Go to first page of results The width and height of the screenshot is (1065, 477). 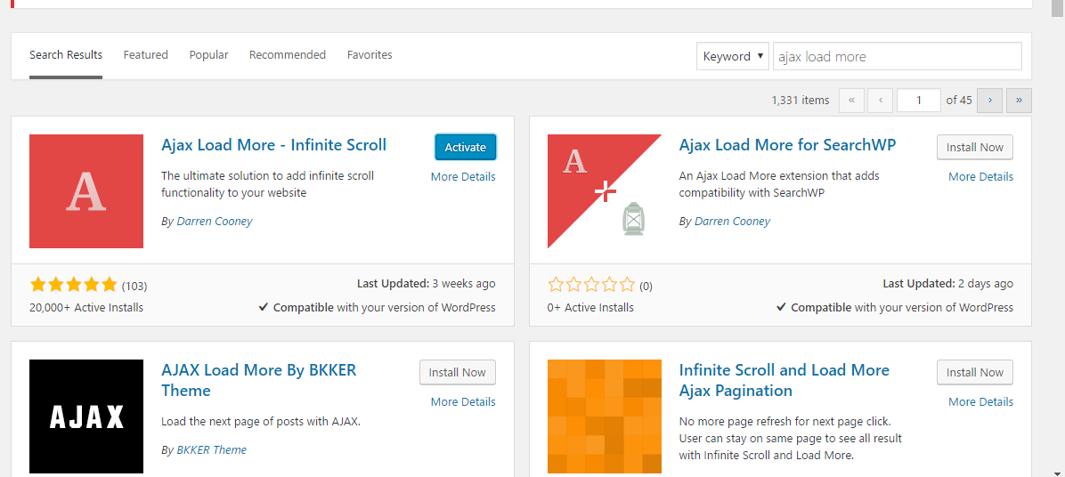coord(851,101)
